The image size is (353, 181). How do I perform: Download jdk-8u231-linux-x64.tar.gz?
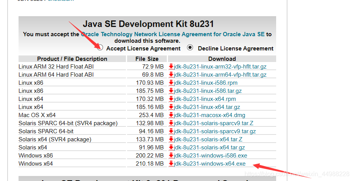(207, 107)
